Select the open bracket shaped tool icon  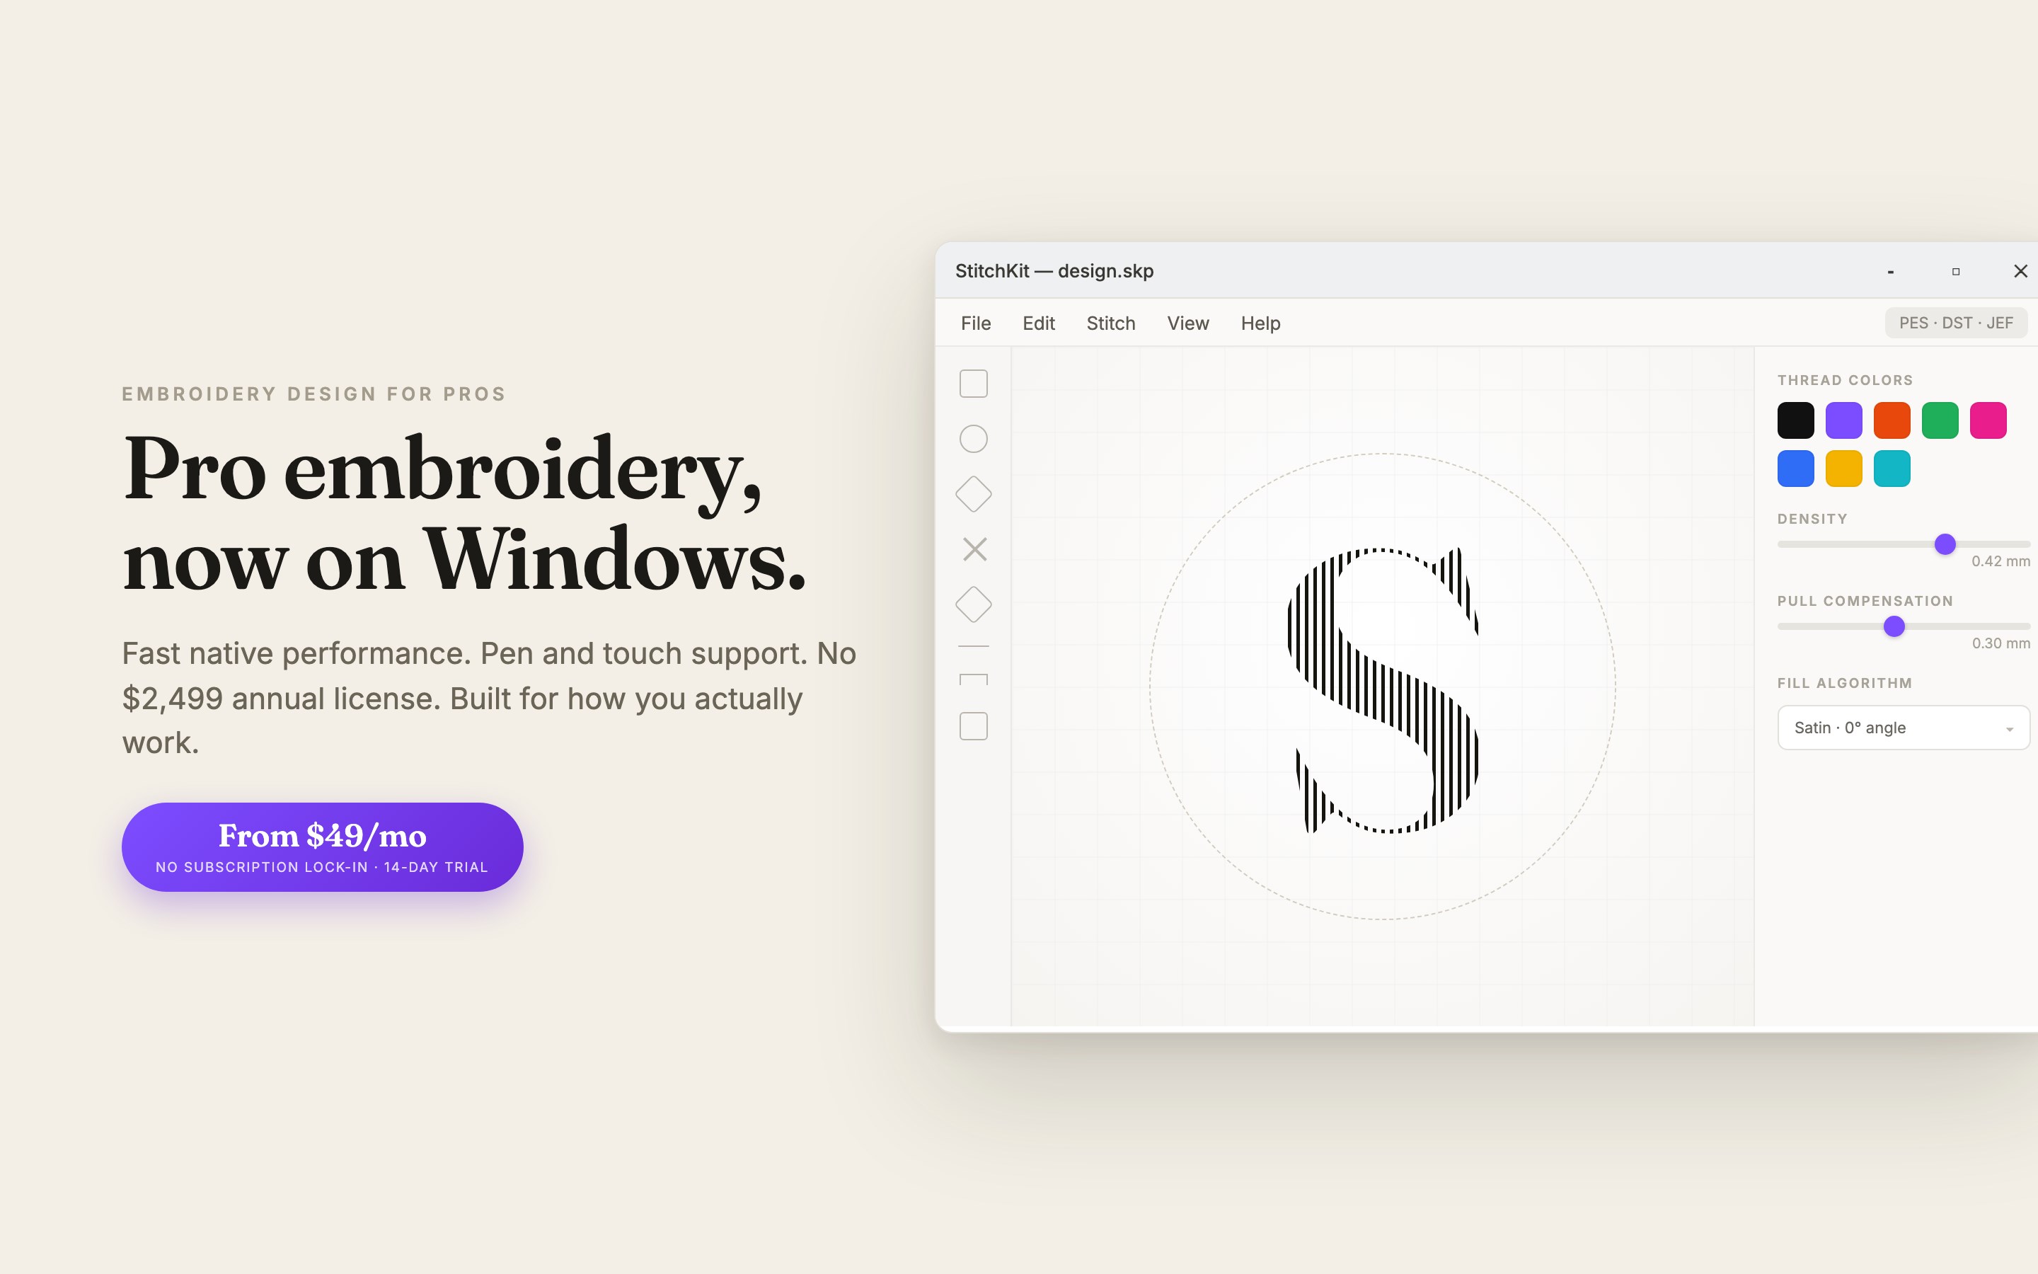coord(974,680)
